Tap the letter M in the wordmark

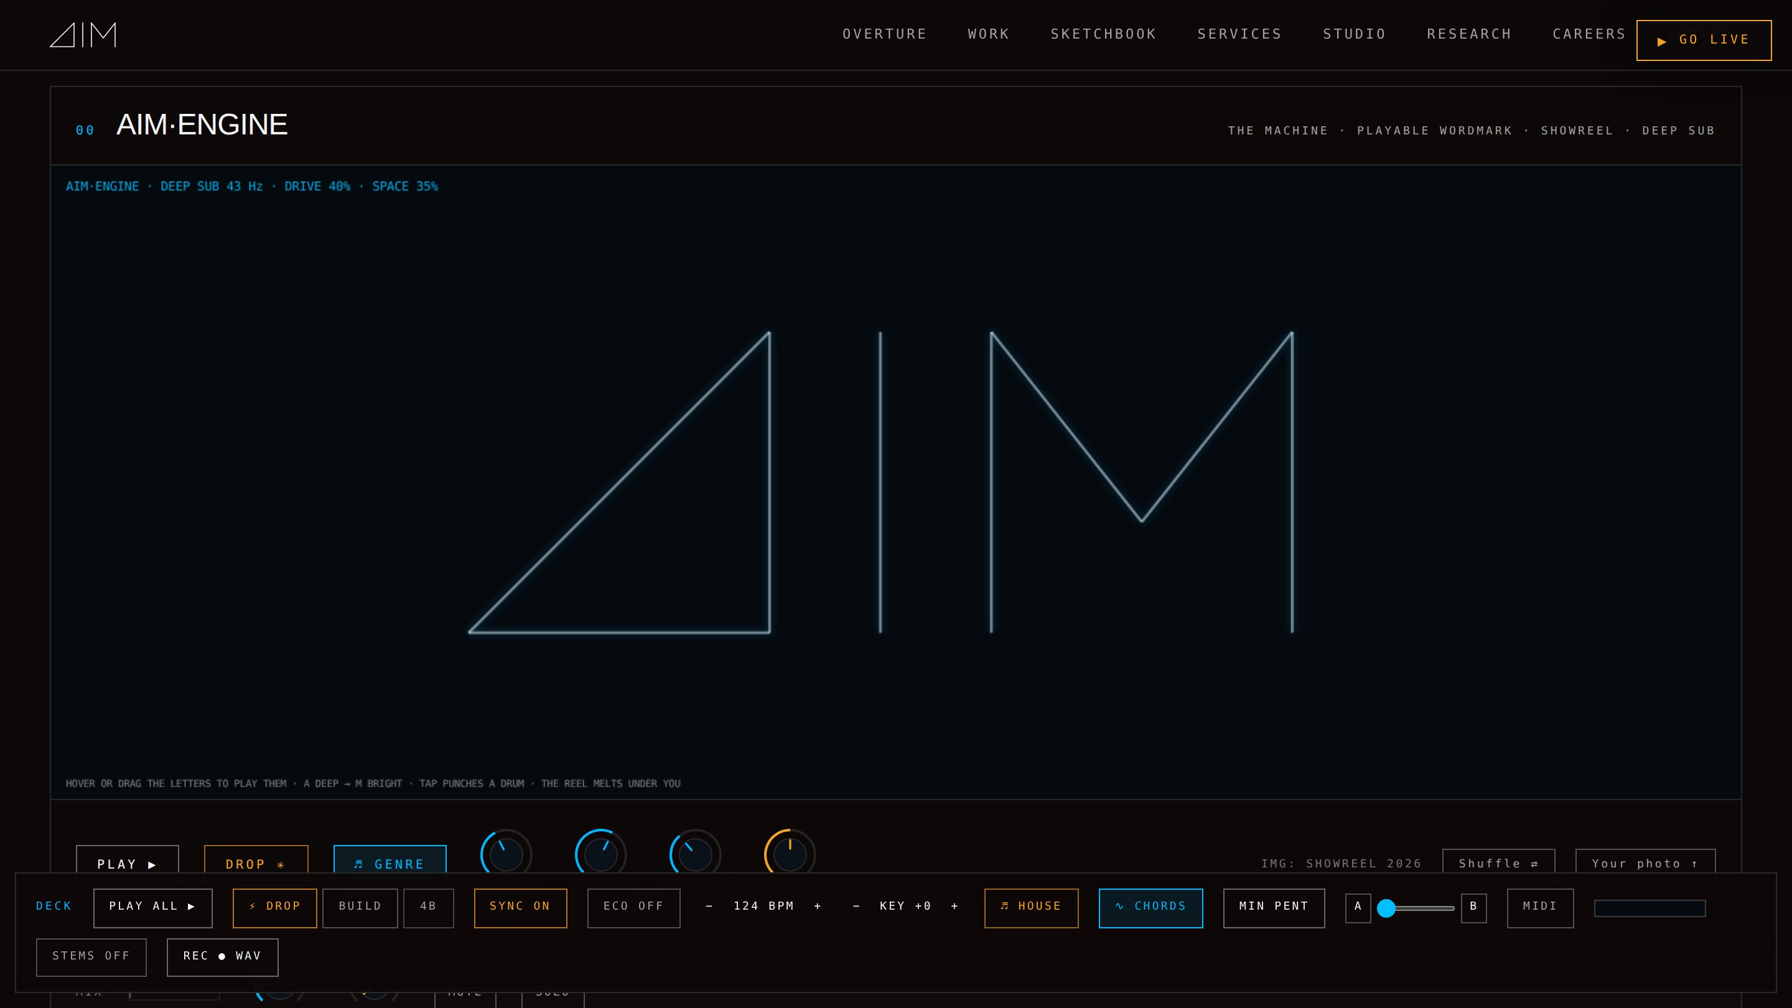tap(1142, 482)
